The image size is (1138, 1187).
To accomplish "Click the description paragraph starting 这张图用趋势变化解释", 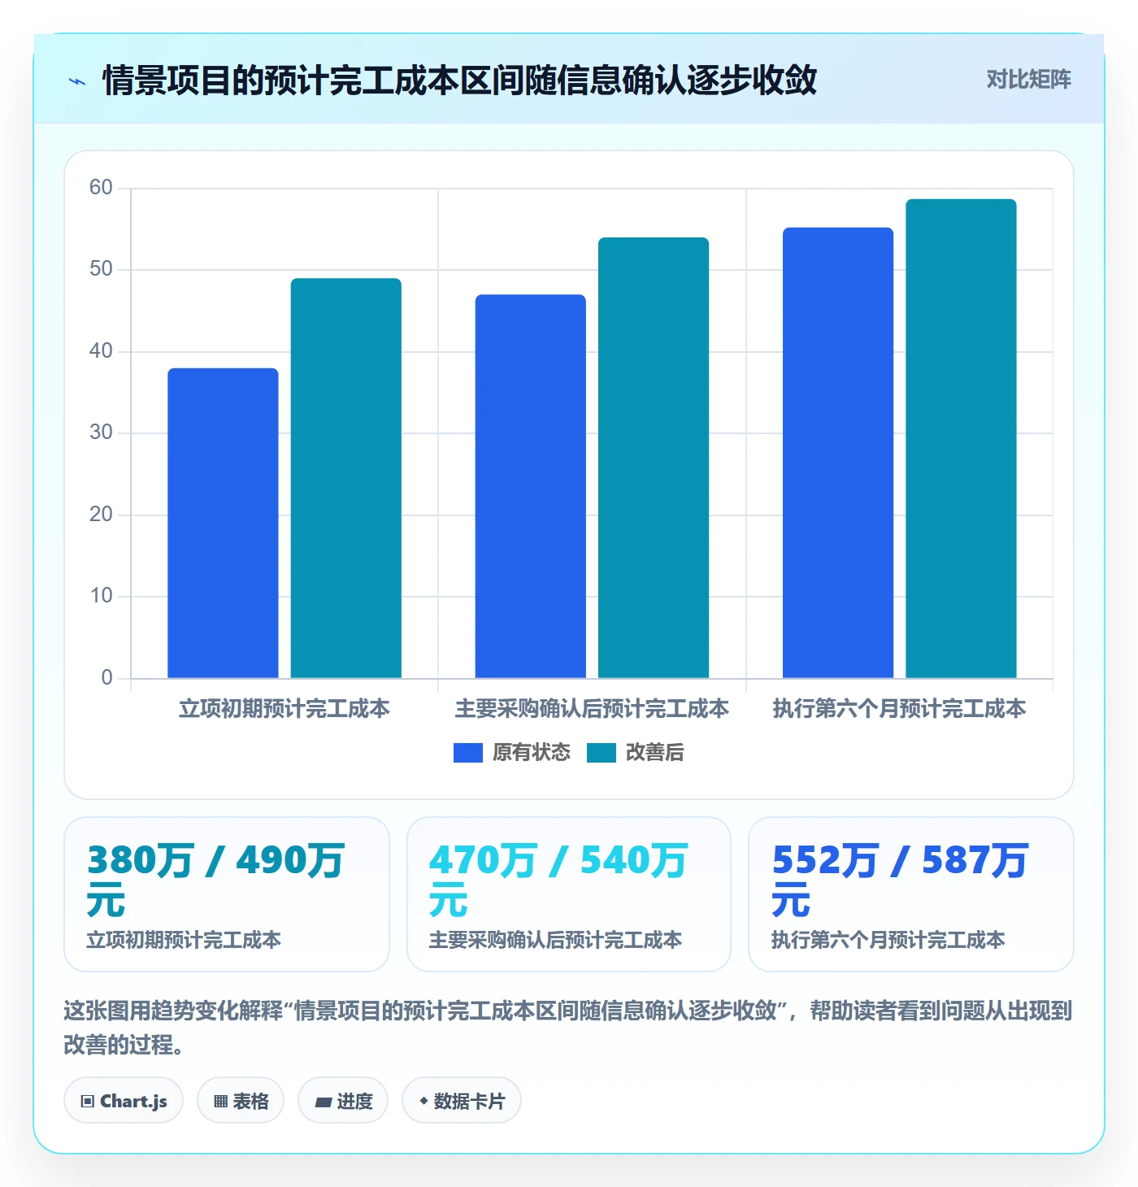I will [x=568, y=1028].
